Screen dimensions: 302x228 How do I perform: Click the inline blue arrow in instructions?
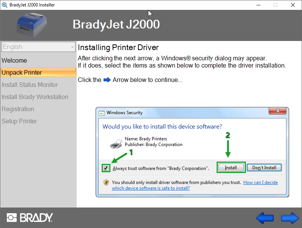[107, 80]
